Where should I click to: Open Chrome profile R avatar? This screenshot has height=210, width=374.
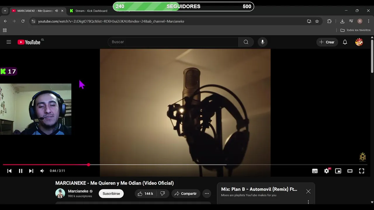(x=360, y=21)
